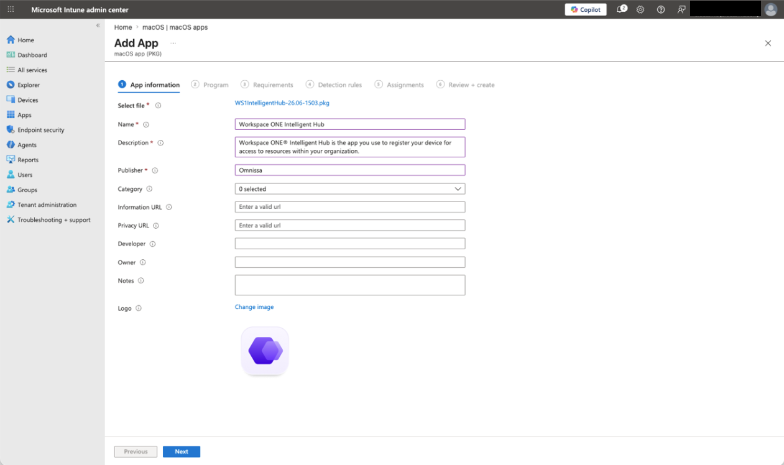Viewport: 784px width, 465px height.
Task: Select the App information step tab
Action: click(x=149, y=85)
